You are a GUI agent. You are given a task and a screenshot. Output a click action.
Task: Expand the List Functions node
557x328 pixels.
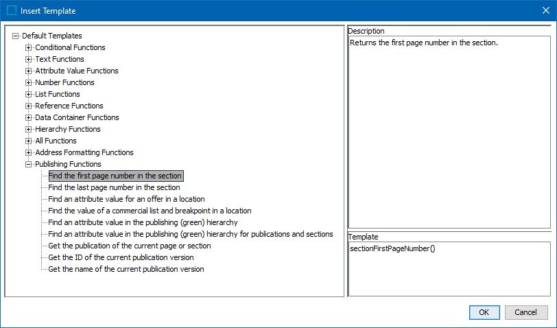coord(28,95)
